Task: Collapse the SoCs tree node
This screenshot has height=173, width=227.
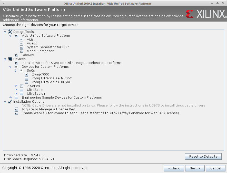Action: pos(15,71)
